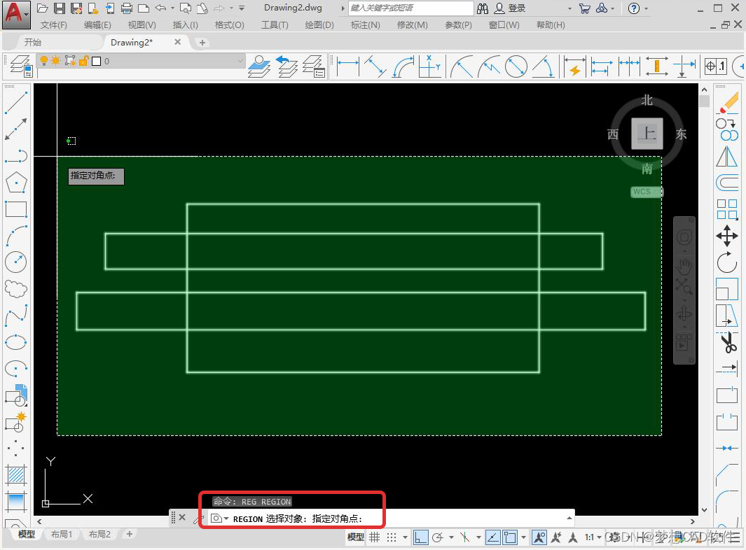Toggle layer 0 freeze sun icon
Viewport: 746px width, 550px height.
tap(55, 61)
